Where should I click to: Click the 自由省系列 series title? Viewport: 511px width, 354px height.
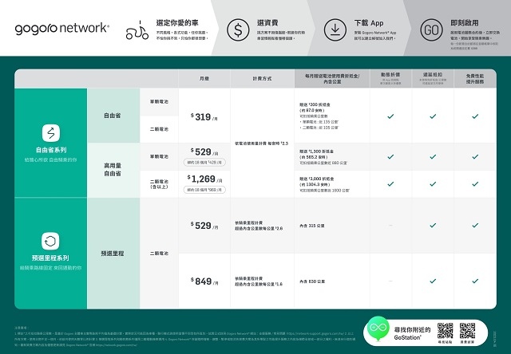pyautogui.click(x=51, y=150)
